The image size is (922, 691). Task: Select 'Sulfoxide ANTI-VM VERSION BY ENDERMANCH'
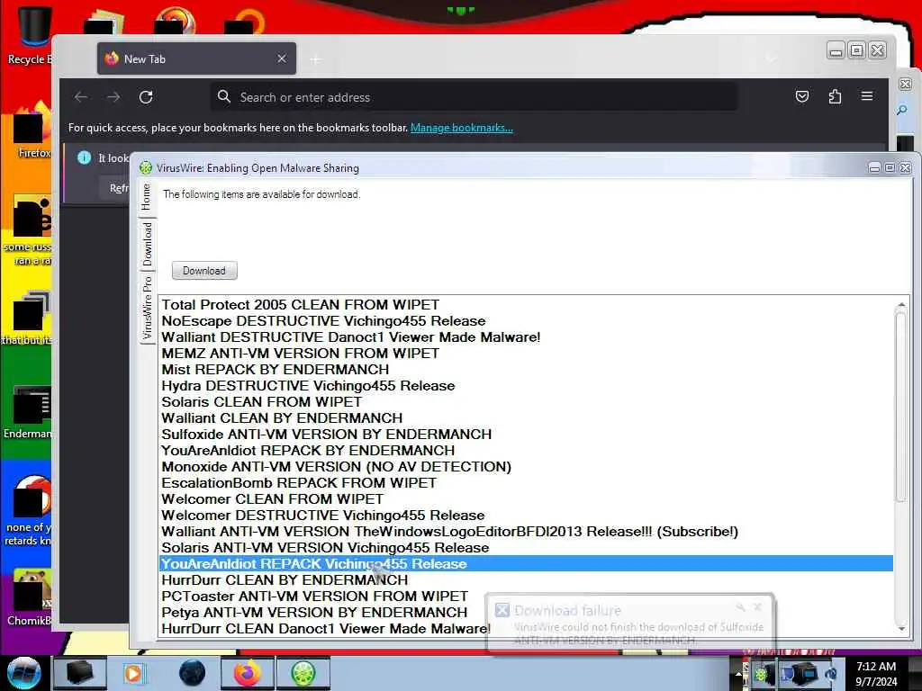[526, 435]
